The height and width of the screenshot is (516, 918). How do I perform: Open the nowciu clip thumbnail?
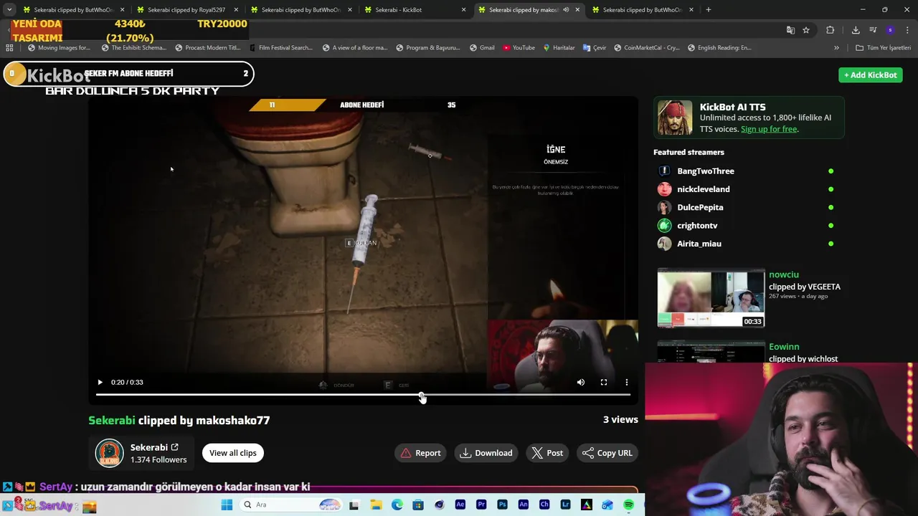(711, 298)
